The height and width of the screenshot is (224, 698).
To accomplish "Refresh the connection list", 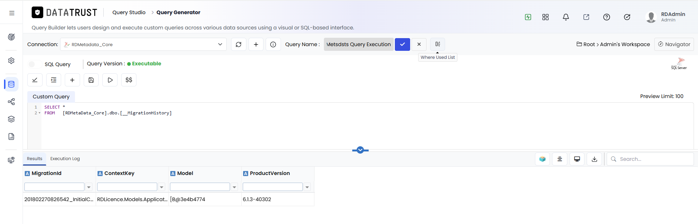I will pos(239,44).
